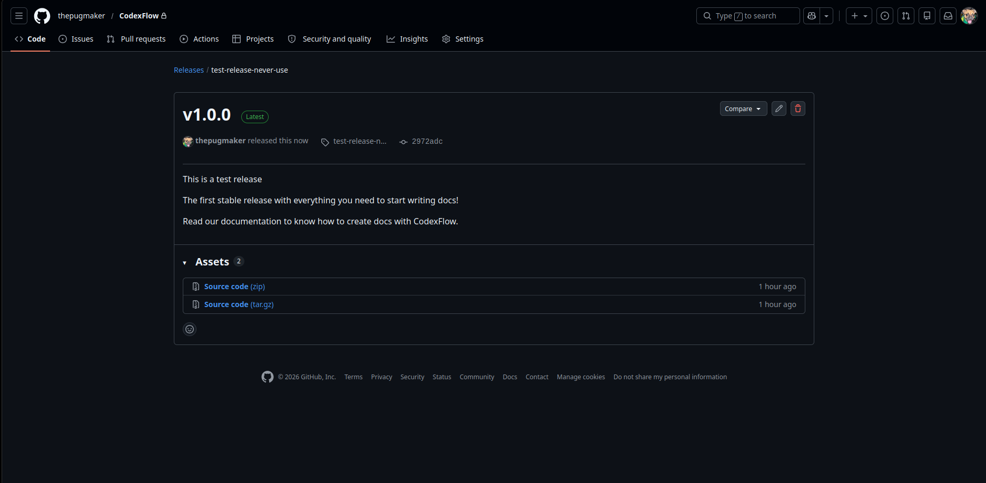Screen dimensions: 986x483
Task: Go to GitHub homepage via Octocat logo
Action: pyautogui.click(x=42, y=16)
